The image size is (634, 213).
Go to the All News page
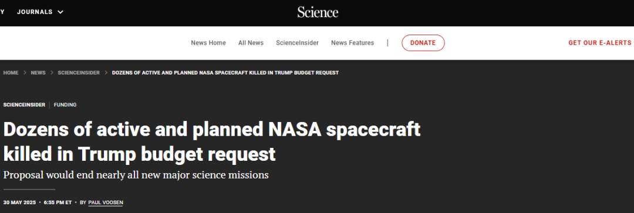click(251, 43)
